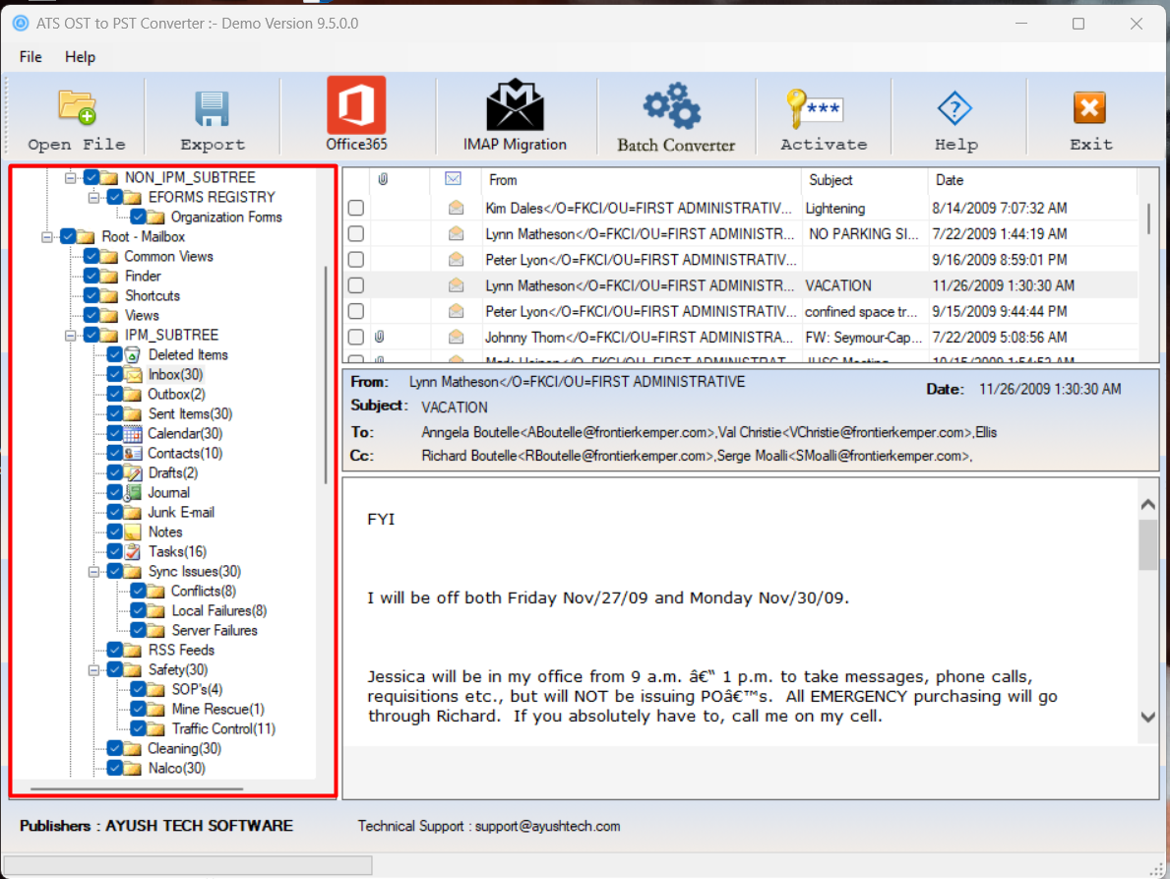Launch the Office365 export option
1170x879 pixels.
click(356, 114)
